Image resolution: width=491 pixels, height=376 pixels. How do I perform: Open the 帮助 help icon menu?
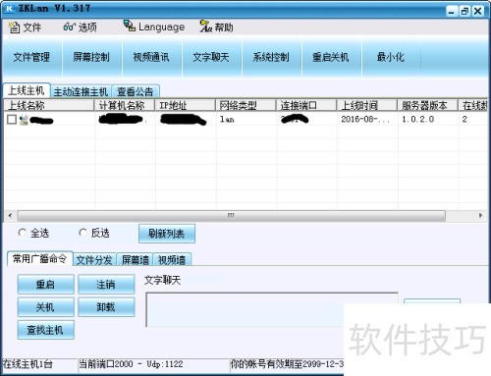pos(205,27)
